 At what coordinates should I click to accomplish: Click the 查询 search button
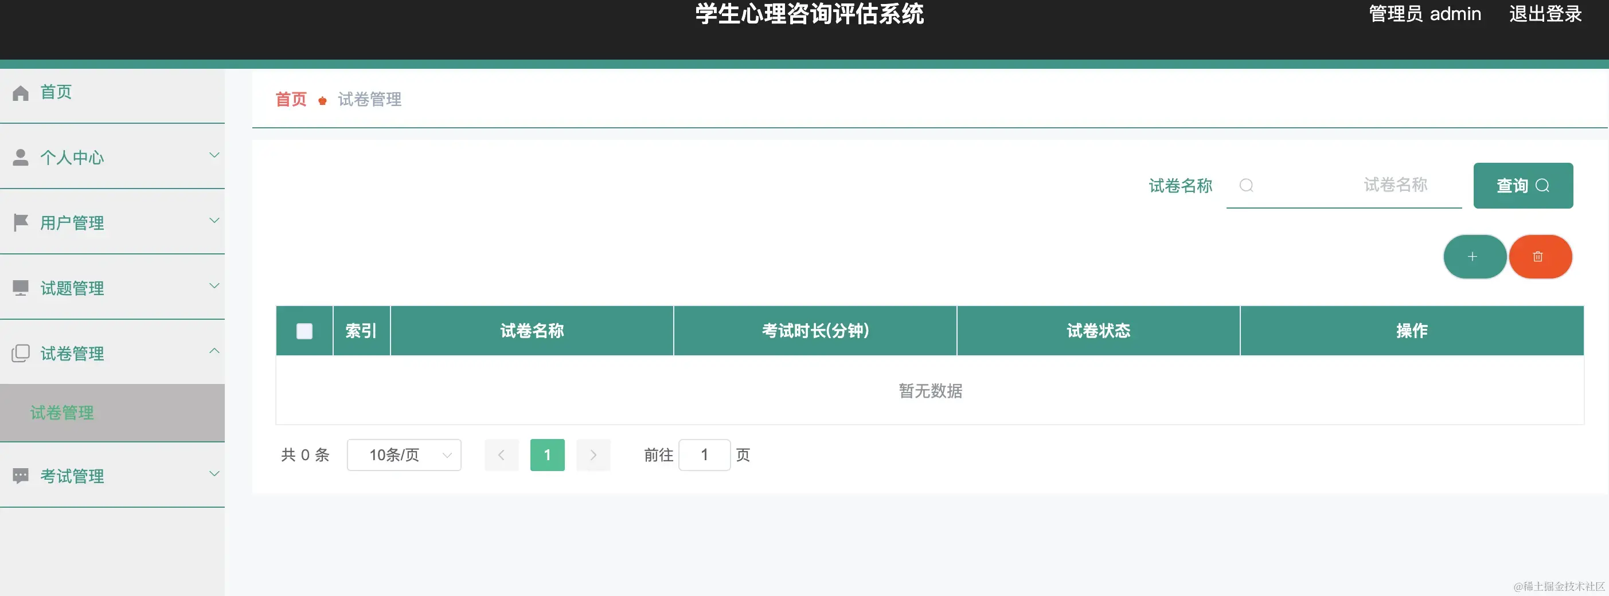tap(1523, 185)
